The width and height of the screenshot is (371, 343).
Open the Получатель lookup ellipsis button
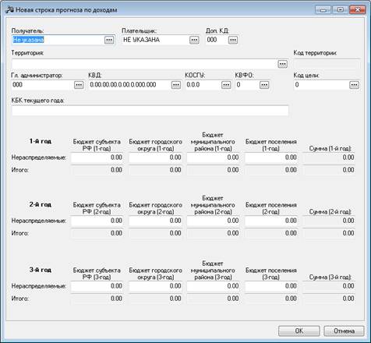click(109, 40)
